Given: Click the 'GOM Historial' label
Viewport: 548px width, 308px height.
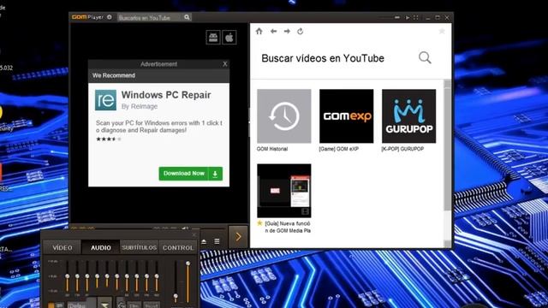Looking at the screenshot, I should click(x=272, y=149).
